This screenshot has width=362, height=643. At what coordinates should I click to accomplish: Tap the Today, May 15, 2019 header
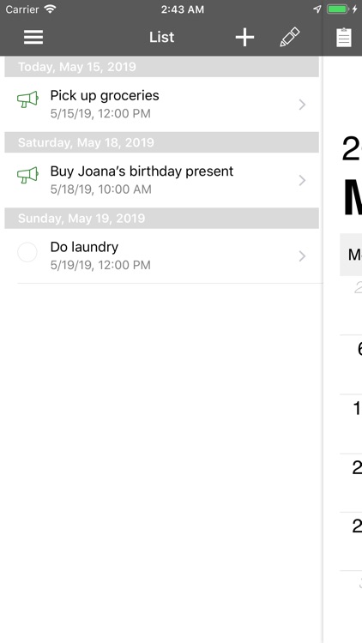162,67
